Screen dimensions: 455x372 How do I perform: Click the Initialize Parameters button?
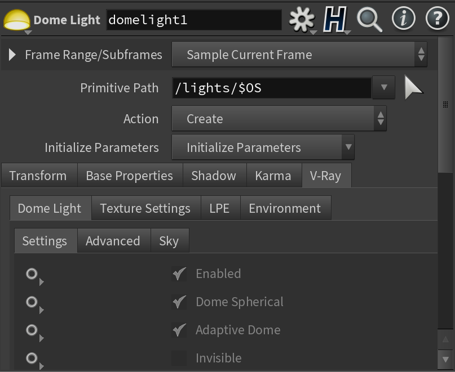(263, 147)
